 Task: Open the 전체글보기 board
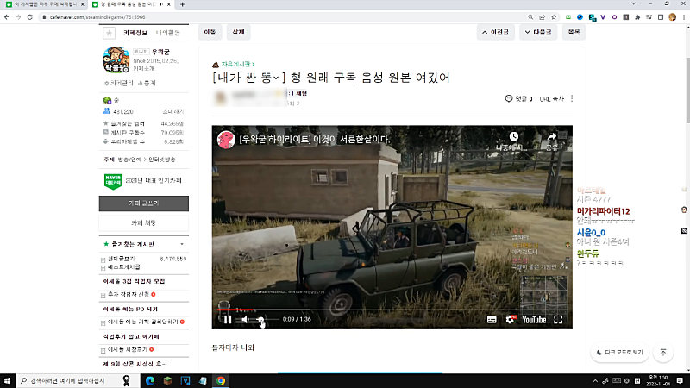coord(122,259)
